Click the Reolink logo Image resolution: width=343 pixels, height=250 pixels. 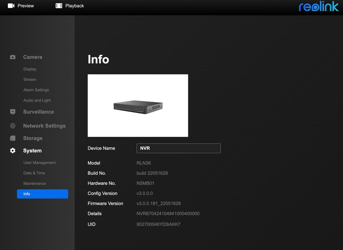319,6
